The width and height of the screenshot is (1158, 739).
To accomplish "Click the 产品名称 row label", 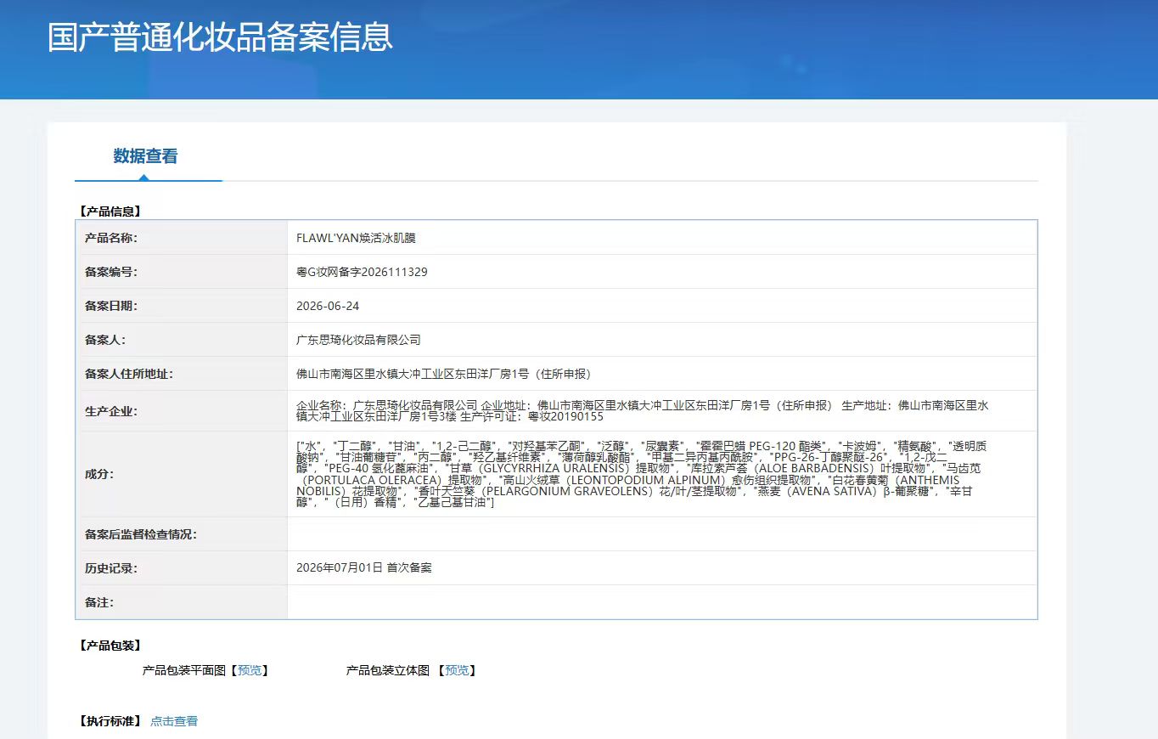I will pyautogui.click(x=111, y=238).
